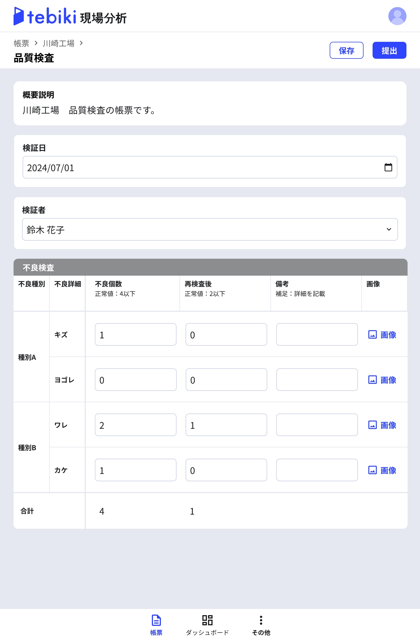The width and height of the screenshot is (420, 640).
Task: Click the user profile avatar icon
Action: coord(397,16)
